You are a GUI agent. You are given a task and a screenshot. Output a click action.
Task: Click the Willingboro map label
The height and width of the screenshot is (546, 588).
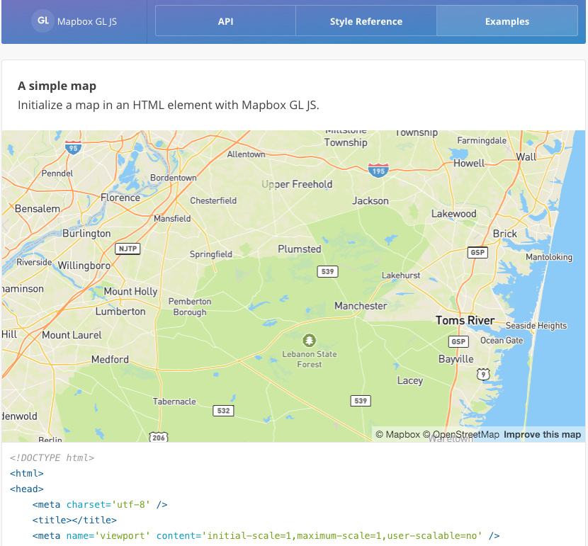pyautogui.click(x=84, y=266)
